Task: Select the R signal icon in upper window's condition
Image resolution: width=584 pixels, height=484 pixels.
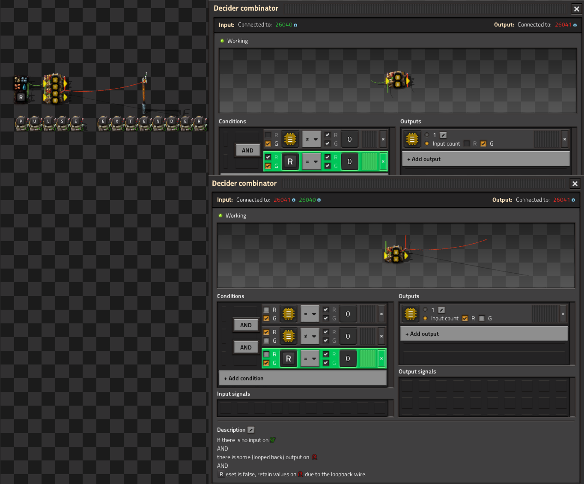Action: click(290, 161)
